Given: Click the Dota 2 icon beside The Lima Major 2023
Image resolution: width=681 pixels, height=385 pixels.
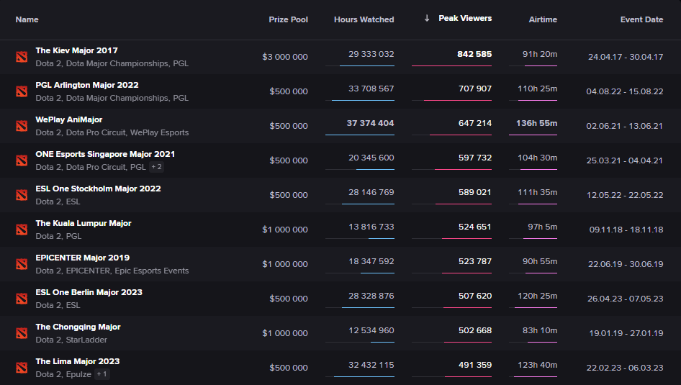Looking at the screenshot, I should click(x=22, y=368).
